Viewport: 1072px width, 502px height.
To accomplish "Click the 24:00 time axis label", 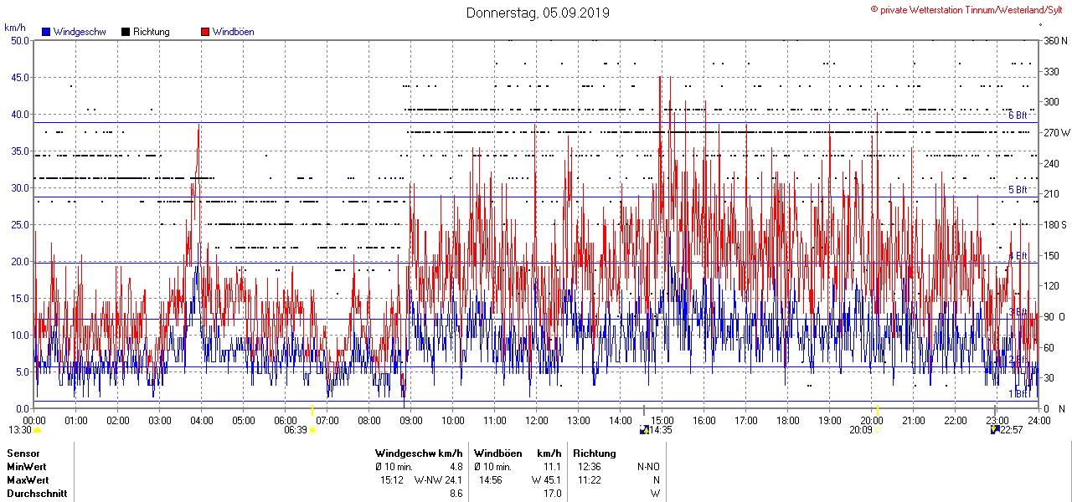I will point(1039,420).
